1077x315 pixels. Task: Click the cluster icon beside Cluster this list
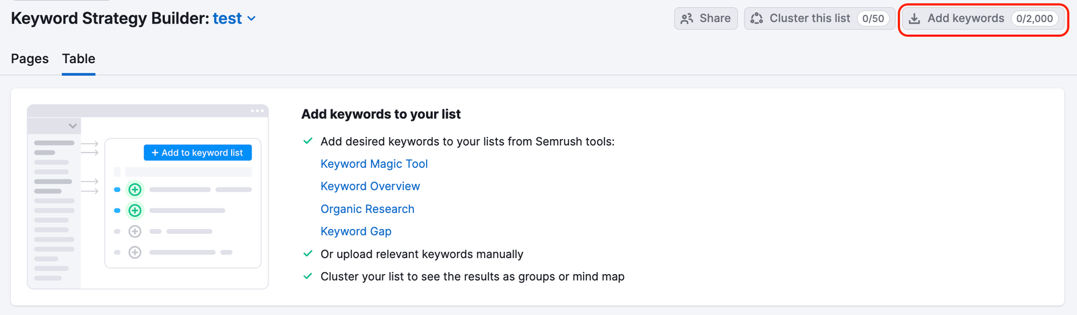[757, 19]
